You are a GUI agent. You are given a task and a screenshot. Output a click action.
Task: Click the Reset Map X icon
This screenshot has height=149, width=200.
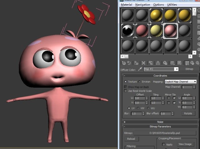click(144, 63)
